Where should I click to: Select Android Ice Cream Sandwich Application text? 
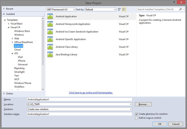coord(77,32)
